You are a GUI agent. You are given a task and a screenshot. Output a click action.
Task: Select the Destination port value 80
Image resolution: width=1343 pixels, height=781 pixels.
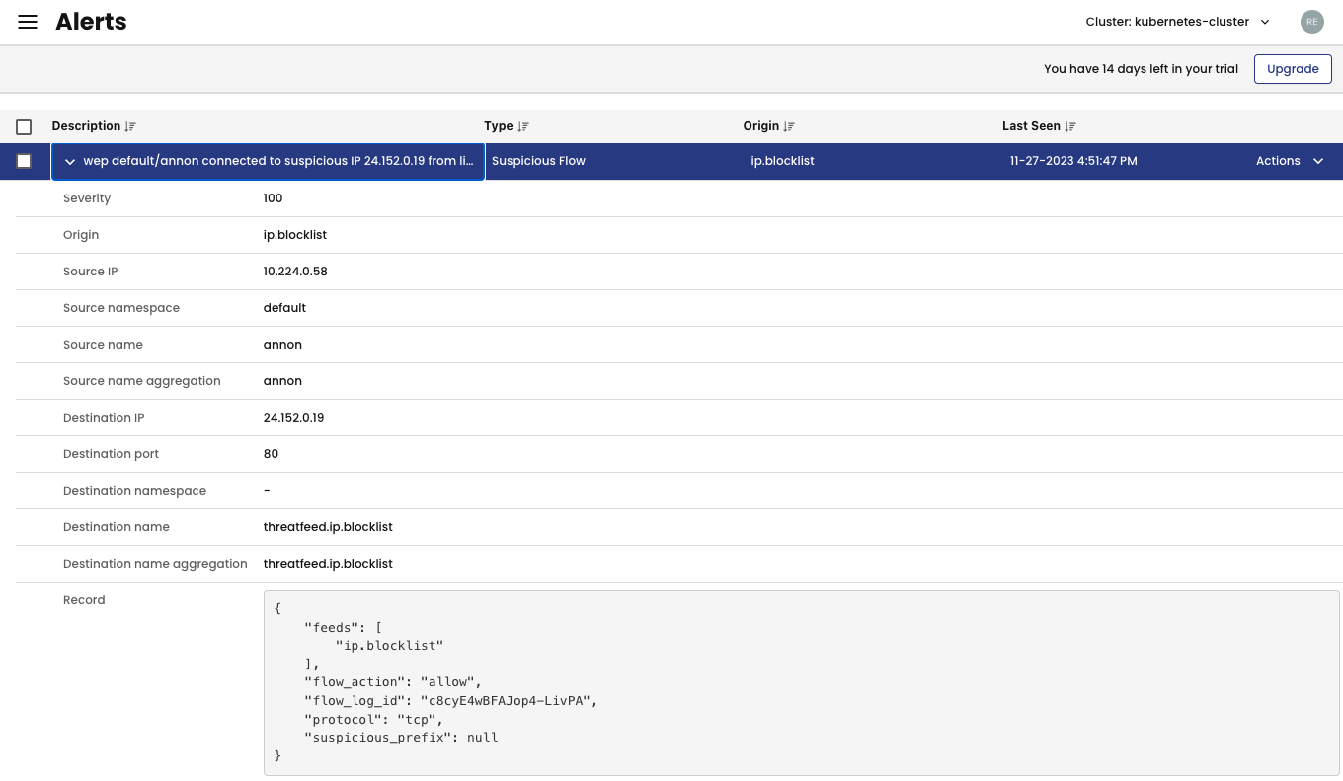tap(271, 454)
